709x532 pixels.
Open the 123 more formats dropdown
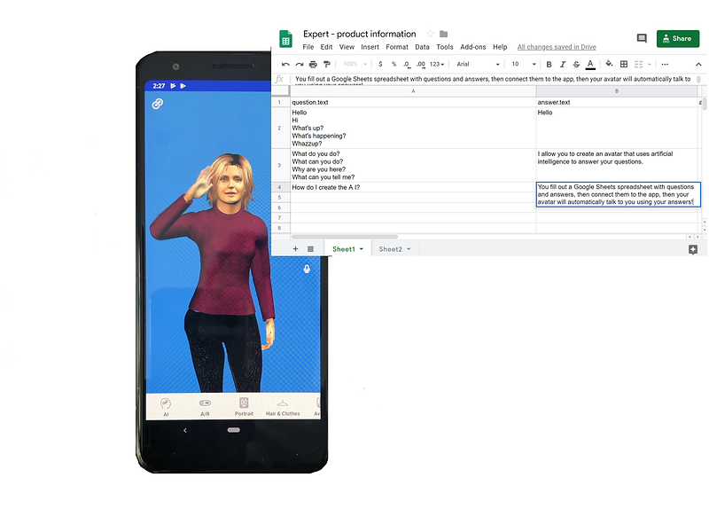pos(437,64)
